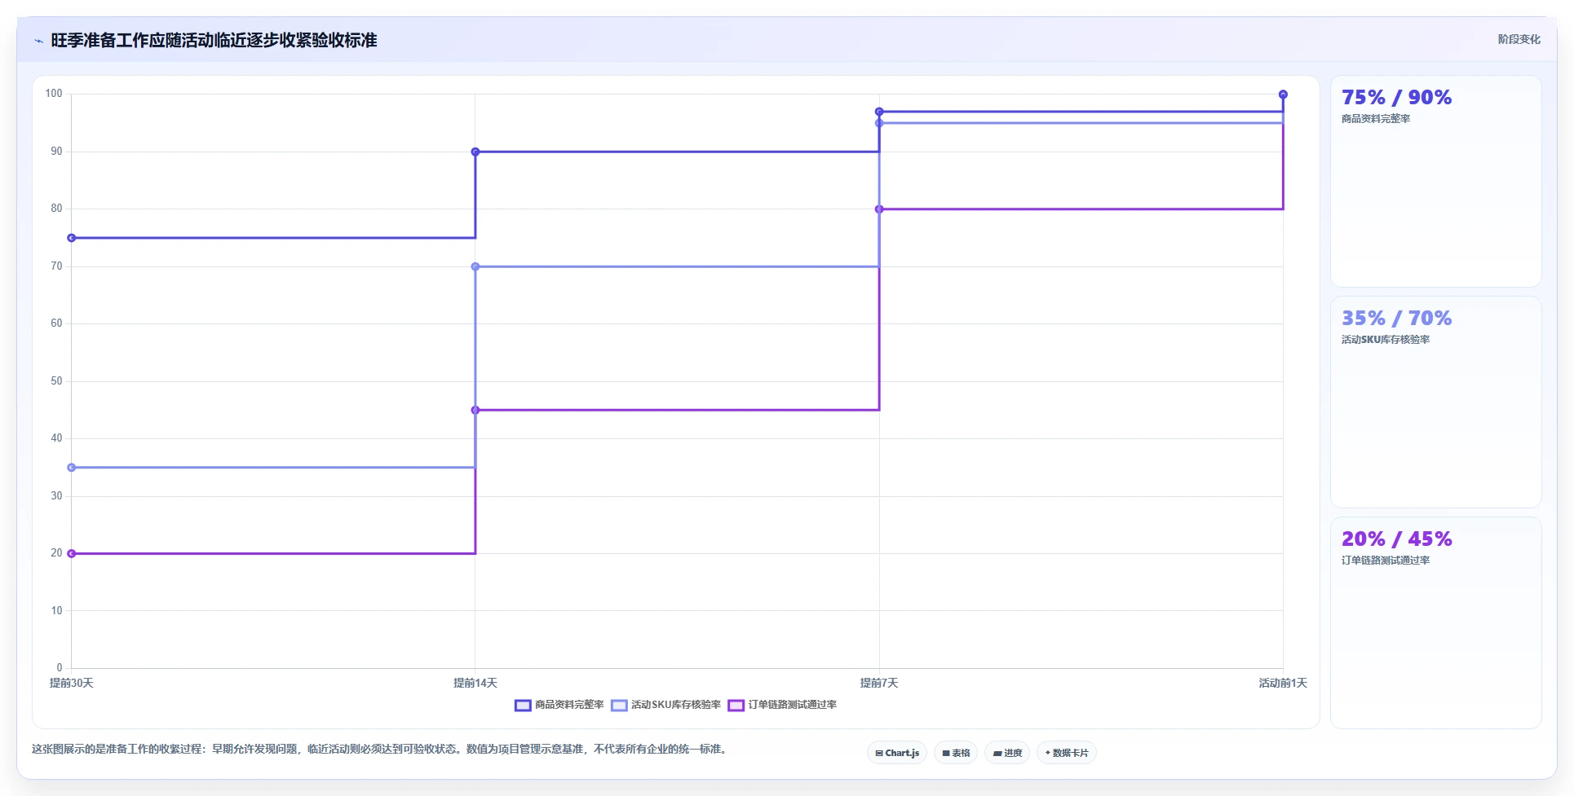1574x796 pixels.
Task: Click the 提前7天 x-axis label
Action: click(x=879, y=683)
